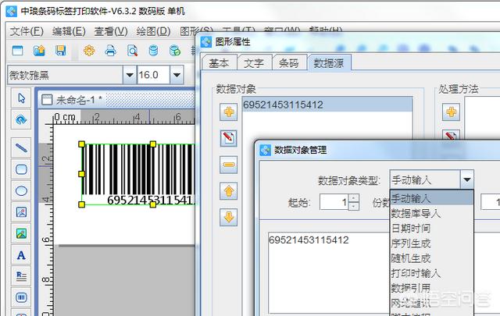The image size is (500, 316).
Task: Choose 数据引用 option
Action: click(431, 288)
